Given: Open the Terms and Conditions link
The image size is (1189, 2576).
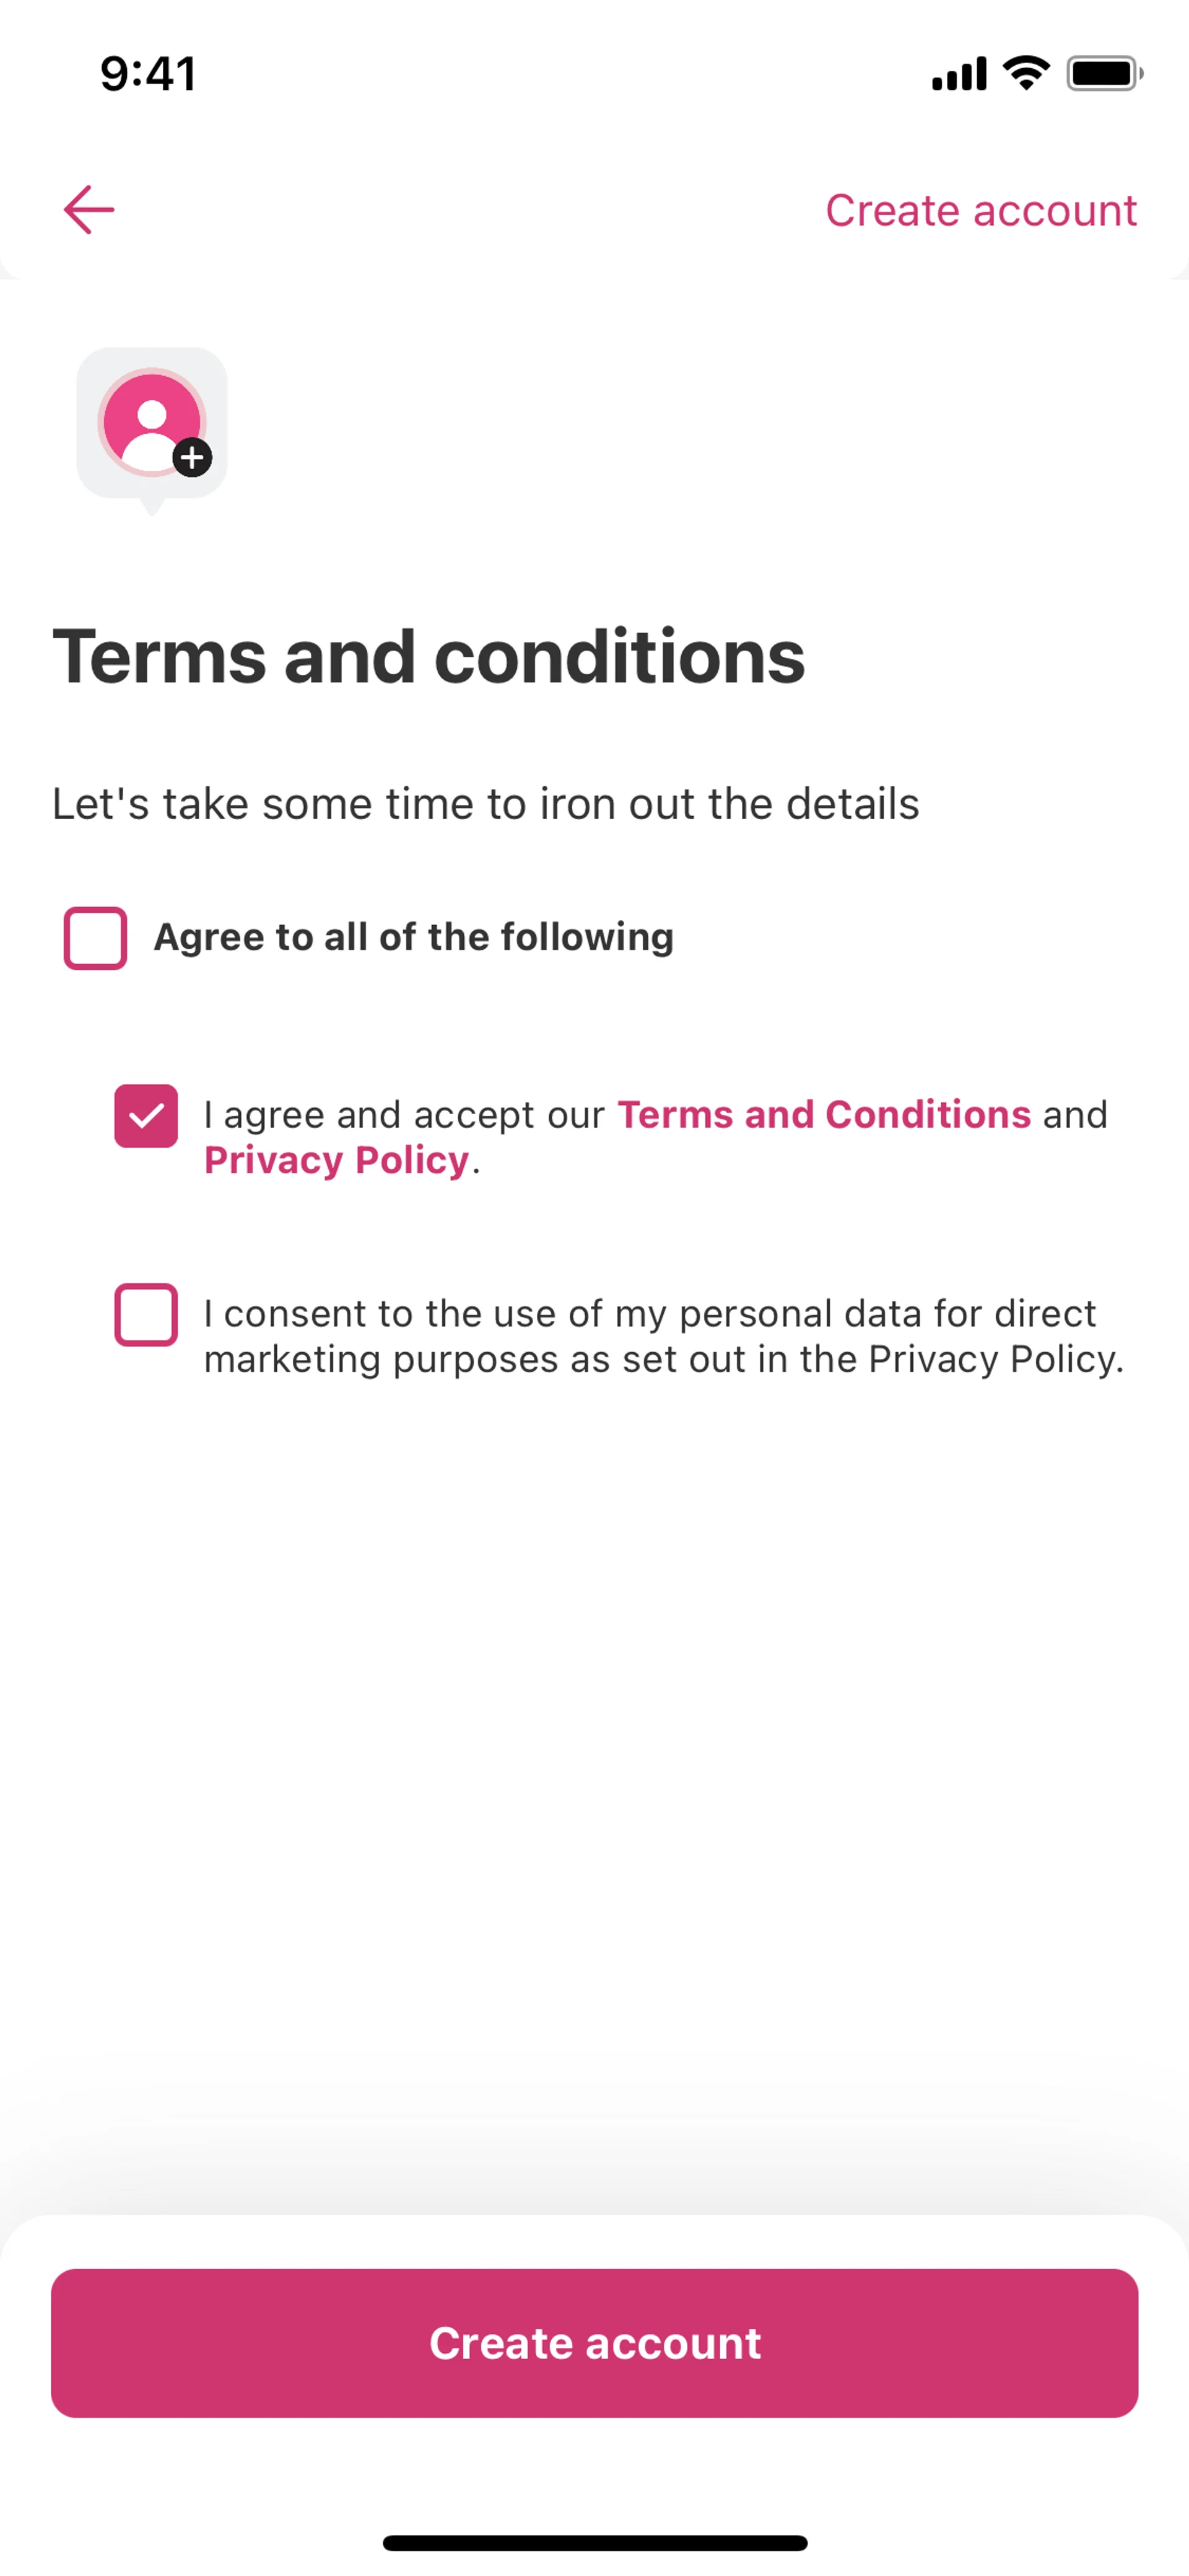Looking at the screenshot, I should click(823, 1115).
